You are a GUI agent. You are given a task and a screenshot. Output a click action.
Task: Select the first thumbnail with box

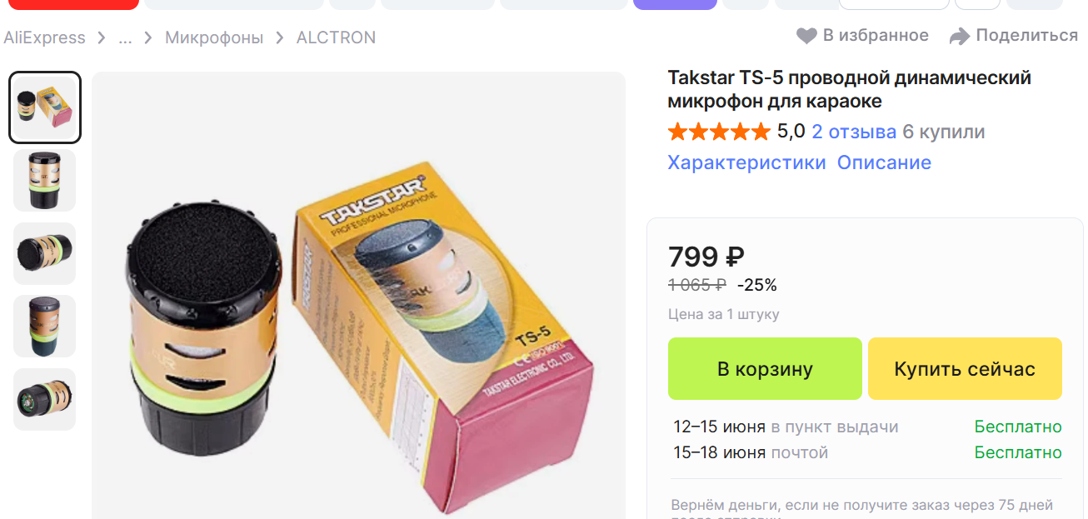click(x=45, y=107)
